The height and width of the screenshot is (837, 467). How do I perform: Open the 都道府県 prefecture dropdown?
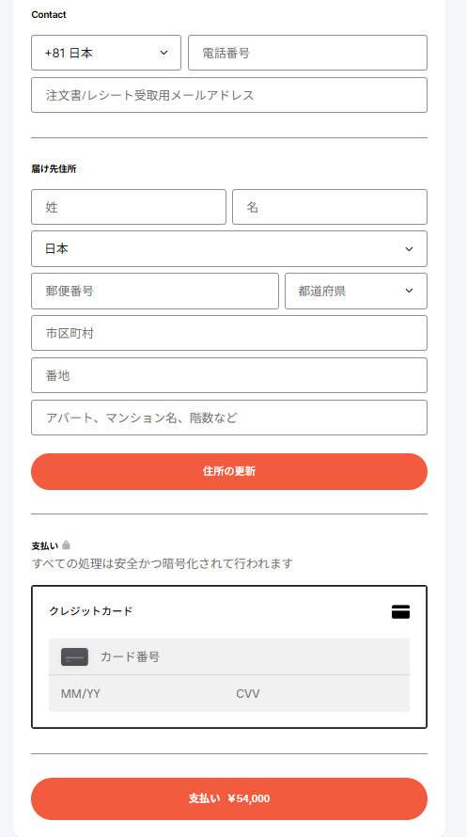click(356, 291)
